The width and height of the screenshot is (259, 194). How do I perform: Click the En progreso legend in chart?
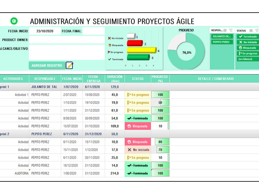[x=116, y=52]
